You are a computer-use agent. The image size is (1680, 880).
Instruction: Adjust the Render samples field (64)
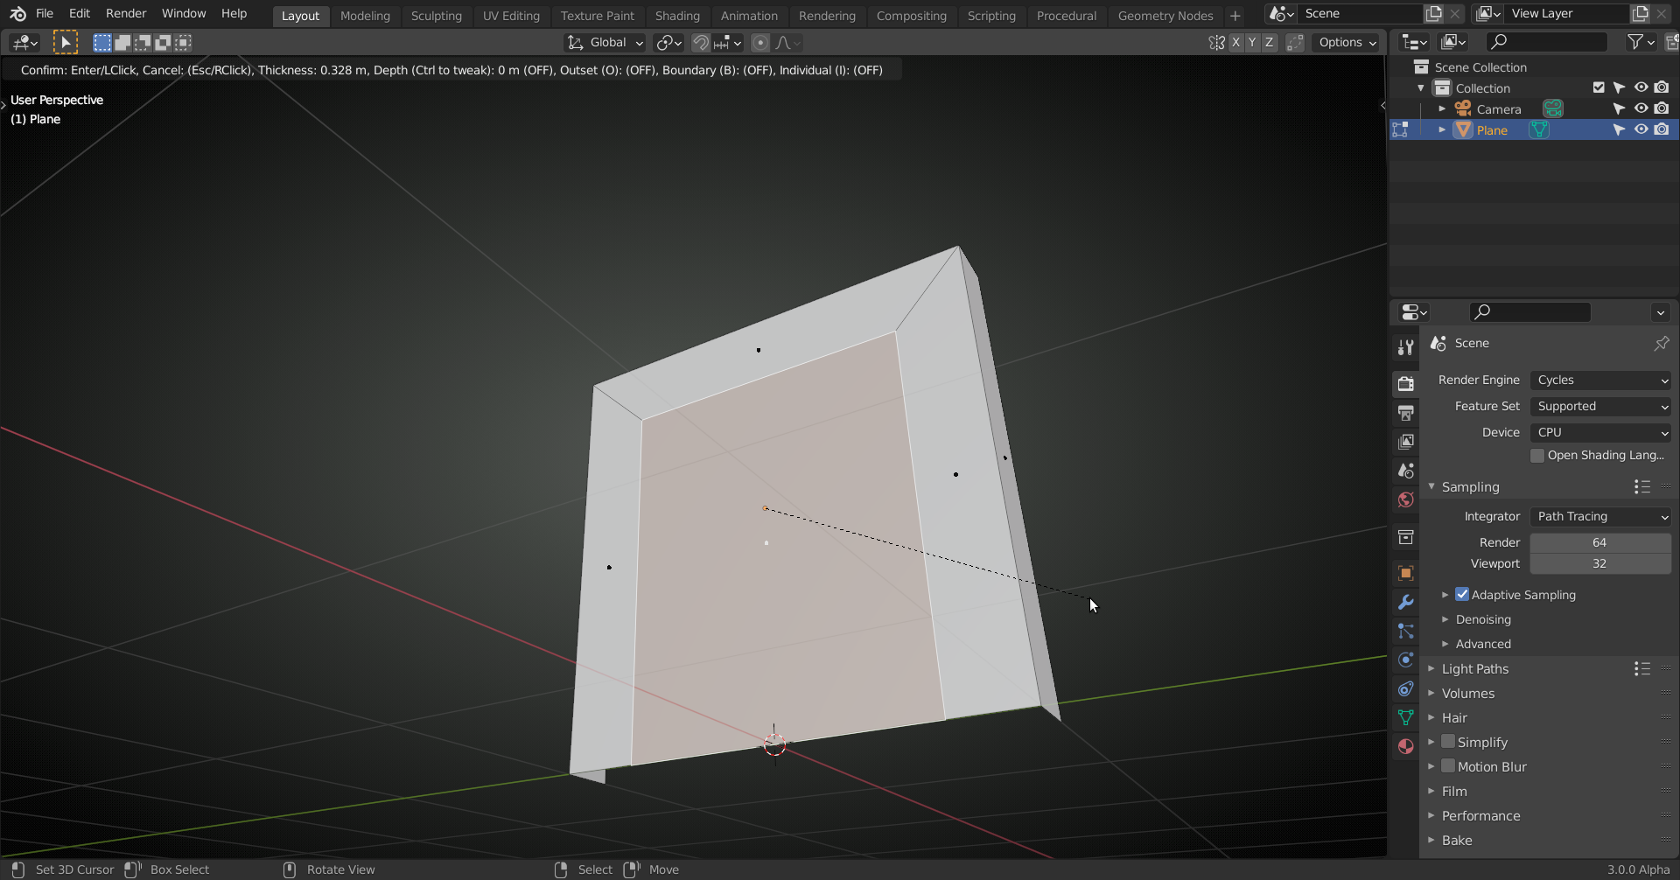click(x=1600, y=542)
